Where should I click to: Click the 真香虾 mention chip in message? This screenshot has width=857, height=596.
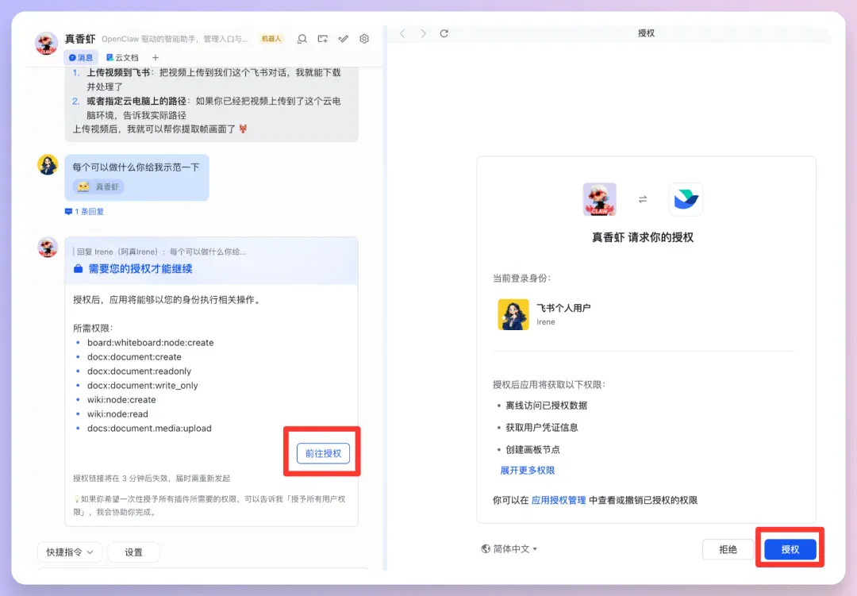click(98, 187)
